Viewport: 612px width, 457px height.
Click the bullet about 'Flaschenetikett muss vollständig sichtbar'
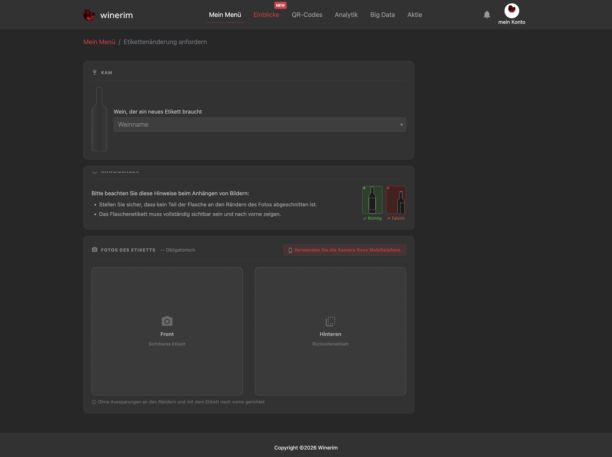[190, 214]
